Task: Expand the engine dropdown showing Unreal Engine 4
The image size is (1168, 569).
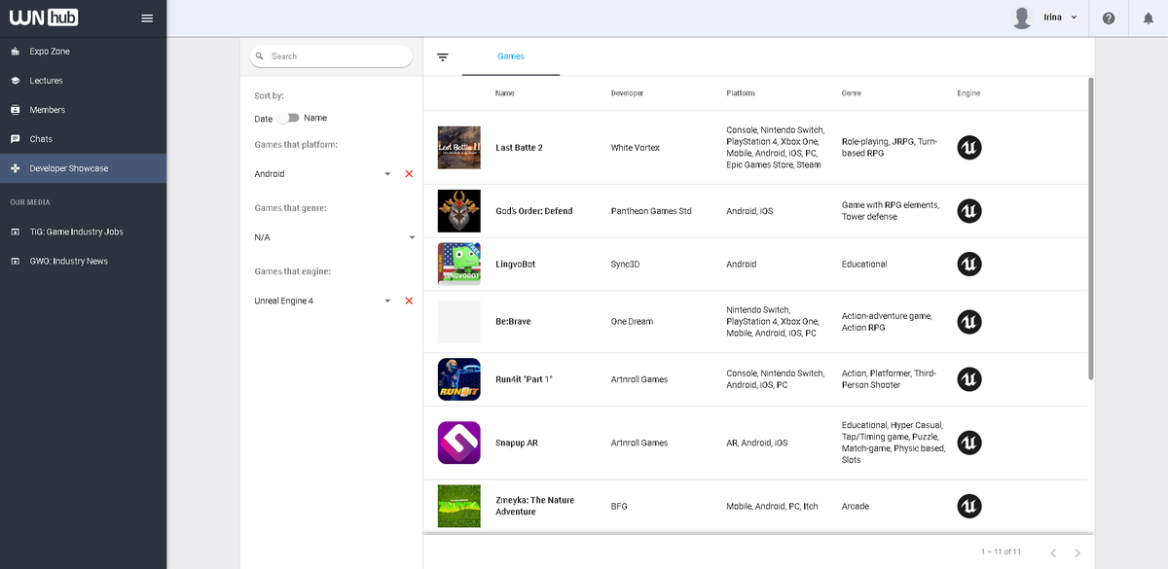Action: click(x=387, y=301)
